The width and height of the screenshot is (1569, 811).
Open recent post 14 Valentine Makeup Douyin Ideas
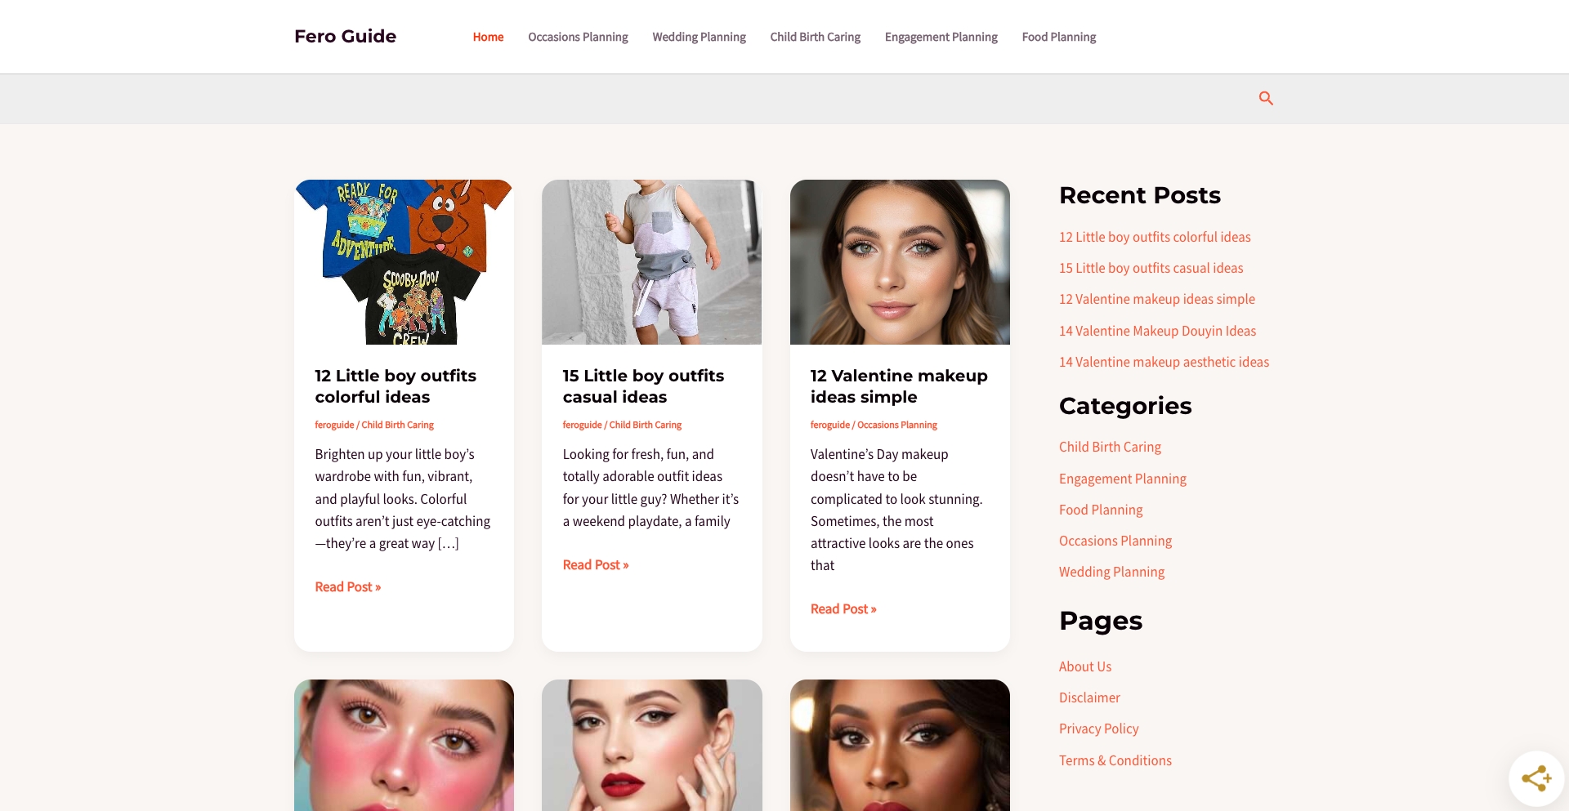1157,330
